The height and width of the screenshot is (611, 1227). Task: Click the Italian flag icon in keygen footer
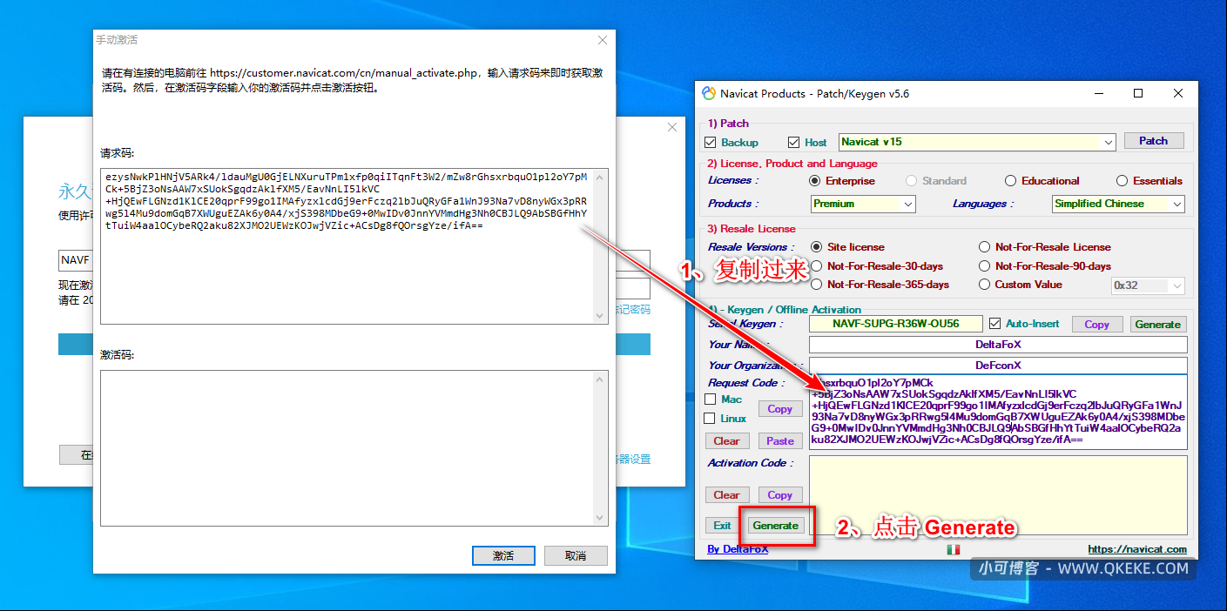(x=953, y=549)
